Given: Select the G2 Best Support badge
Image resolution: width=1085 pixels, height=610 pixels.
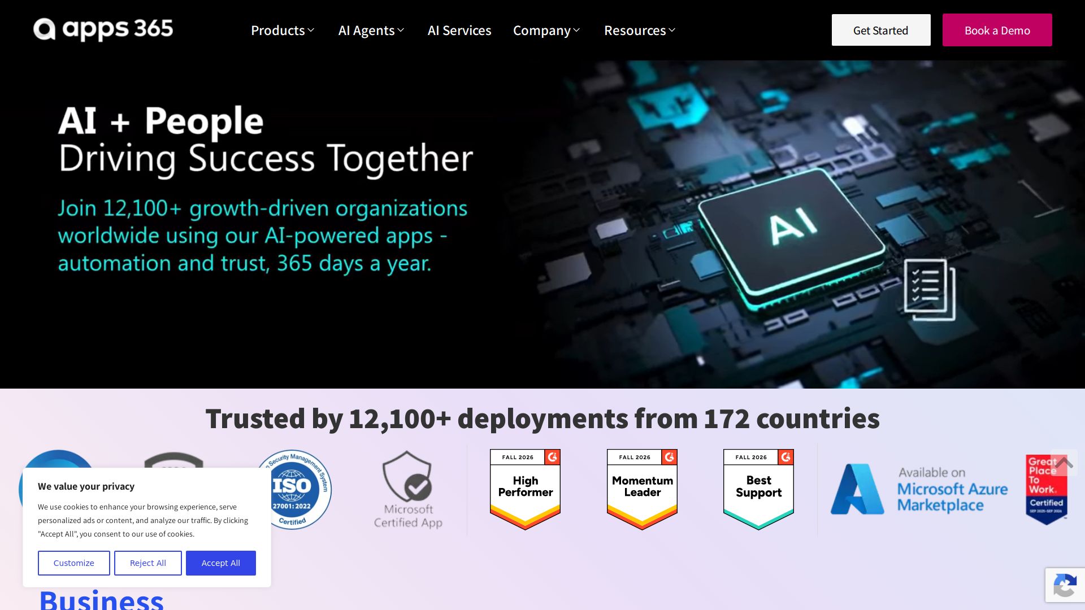Looking at the screenshot, I should pyautogui.click(x=758, y=489).
